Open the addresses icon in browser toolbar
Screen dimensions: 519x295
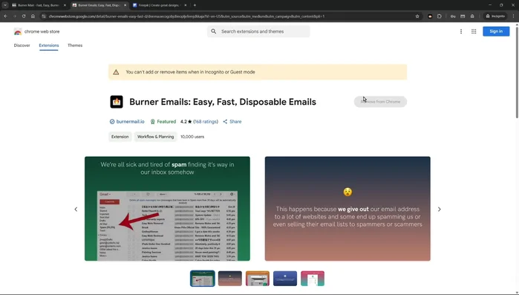tap(472, 16)
